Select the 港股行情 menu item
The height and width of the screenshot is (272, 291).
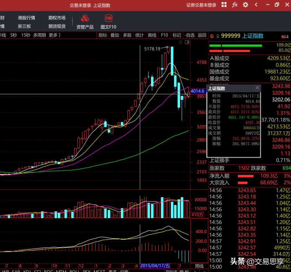26,18
